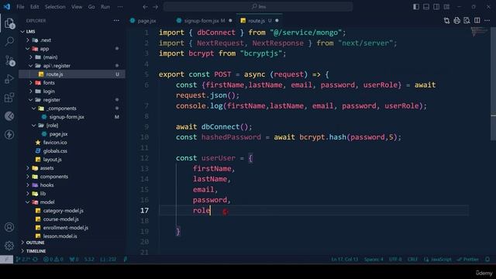The image size is (496, 279).
Task: Split the editor to the right
Action: click(477, 21)
